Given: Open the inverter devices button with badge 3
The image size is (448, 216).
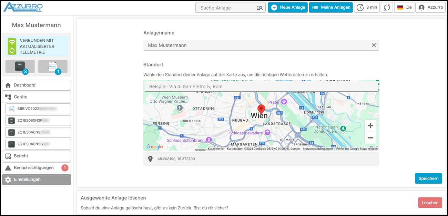Looking at the screenshot, I should click(x=20, y=66).
